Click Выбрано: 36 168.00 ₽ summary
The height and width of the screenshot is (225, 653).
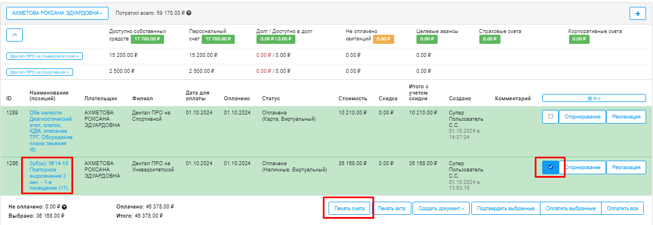point(36,216)
